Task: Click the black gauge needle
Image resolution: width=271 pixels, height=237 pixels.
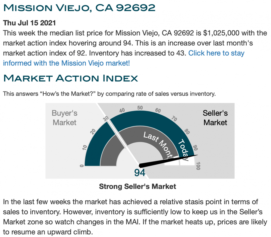Action: (168, 161)
